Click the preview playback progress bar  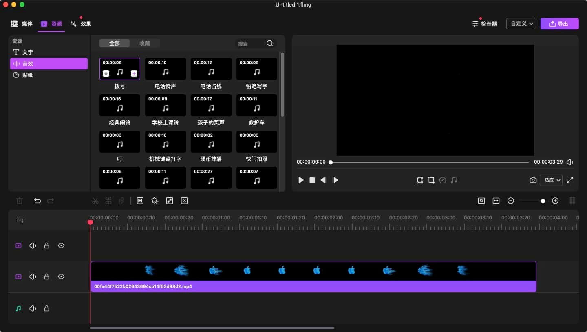coord(429,162)
